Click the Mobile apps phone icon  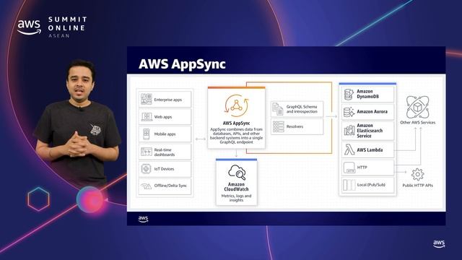click(146, 134)
